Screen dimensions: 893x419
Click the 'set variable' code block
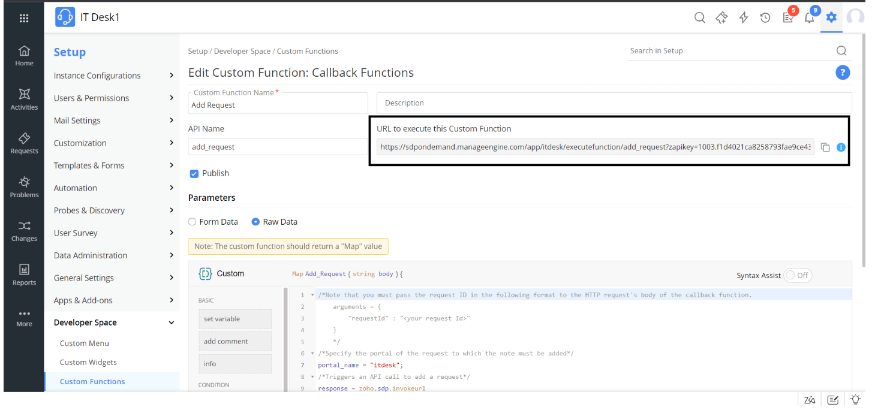pyautogui.click(x=235, y=319)
